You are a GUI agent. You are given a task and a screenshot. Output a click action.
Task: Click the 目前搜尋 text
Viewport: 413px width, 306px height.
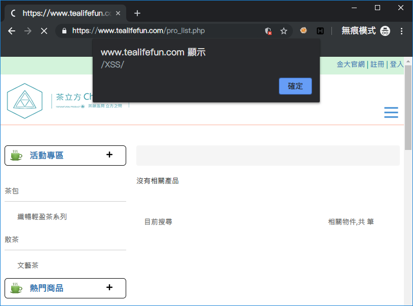[x=158, y=222]
